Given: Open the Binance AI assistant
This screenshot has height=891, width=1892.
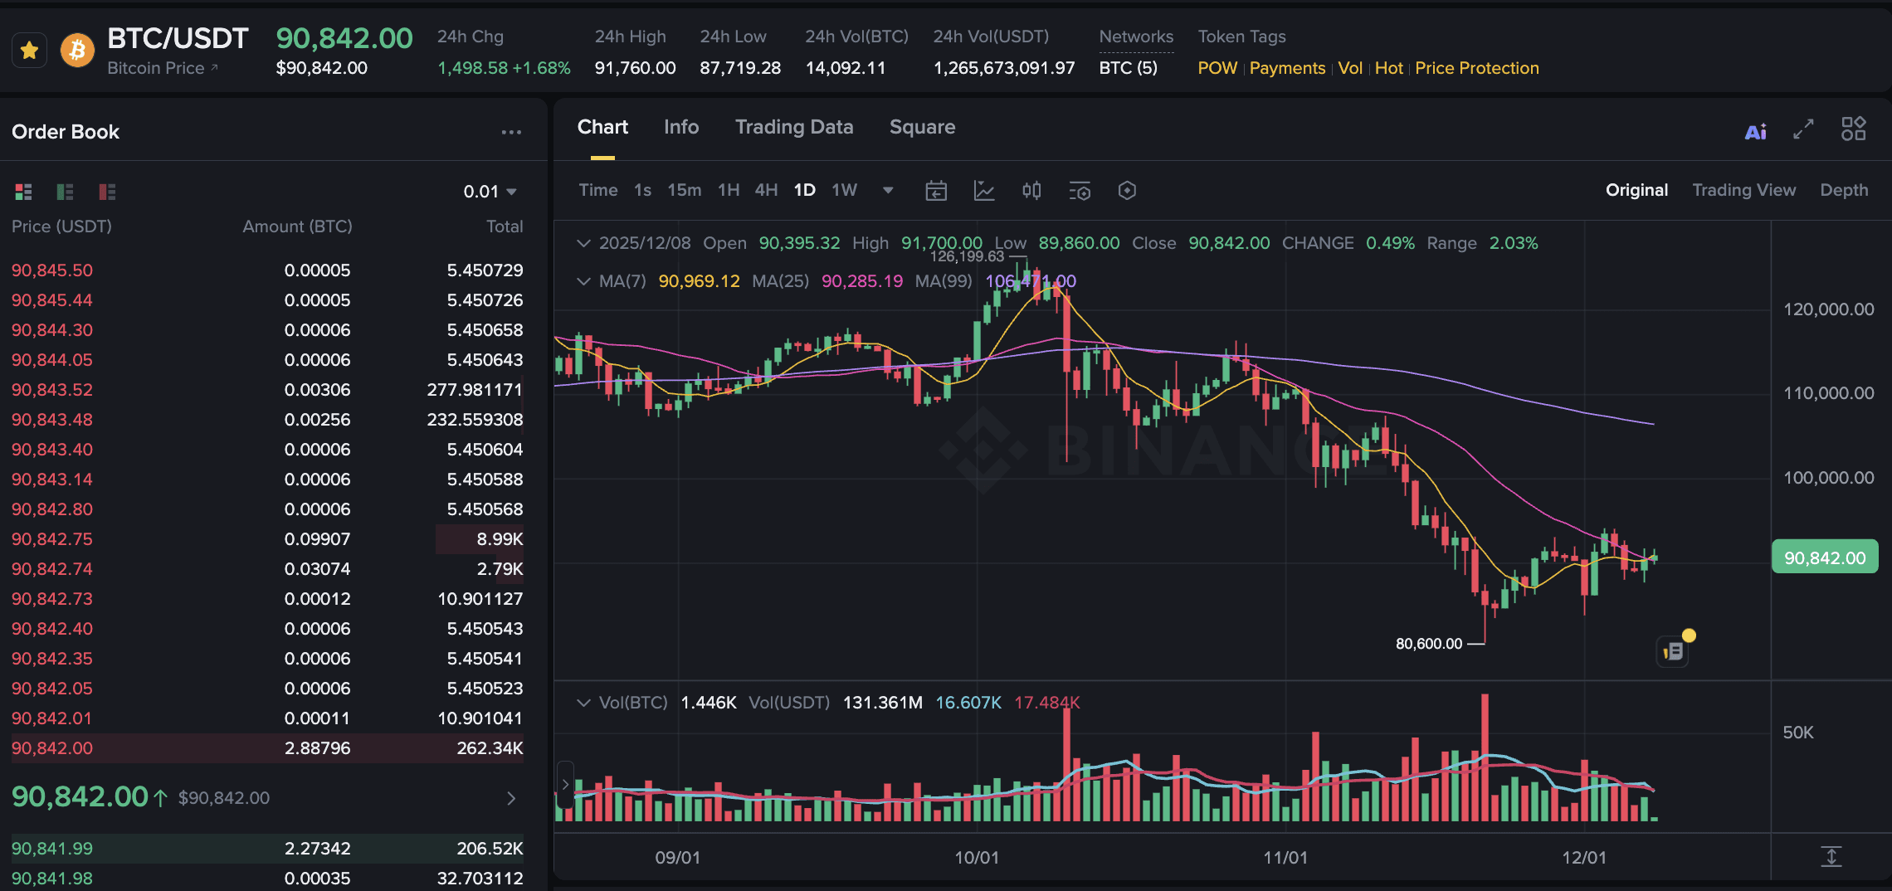Looking at the screenshot, I should [1755, 130].
